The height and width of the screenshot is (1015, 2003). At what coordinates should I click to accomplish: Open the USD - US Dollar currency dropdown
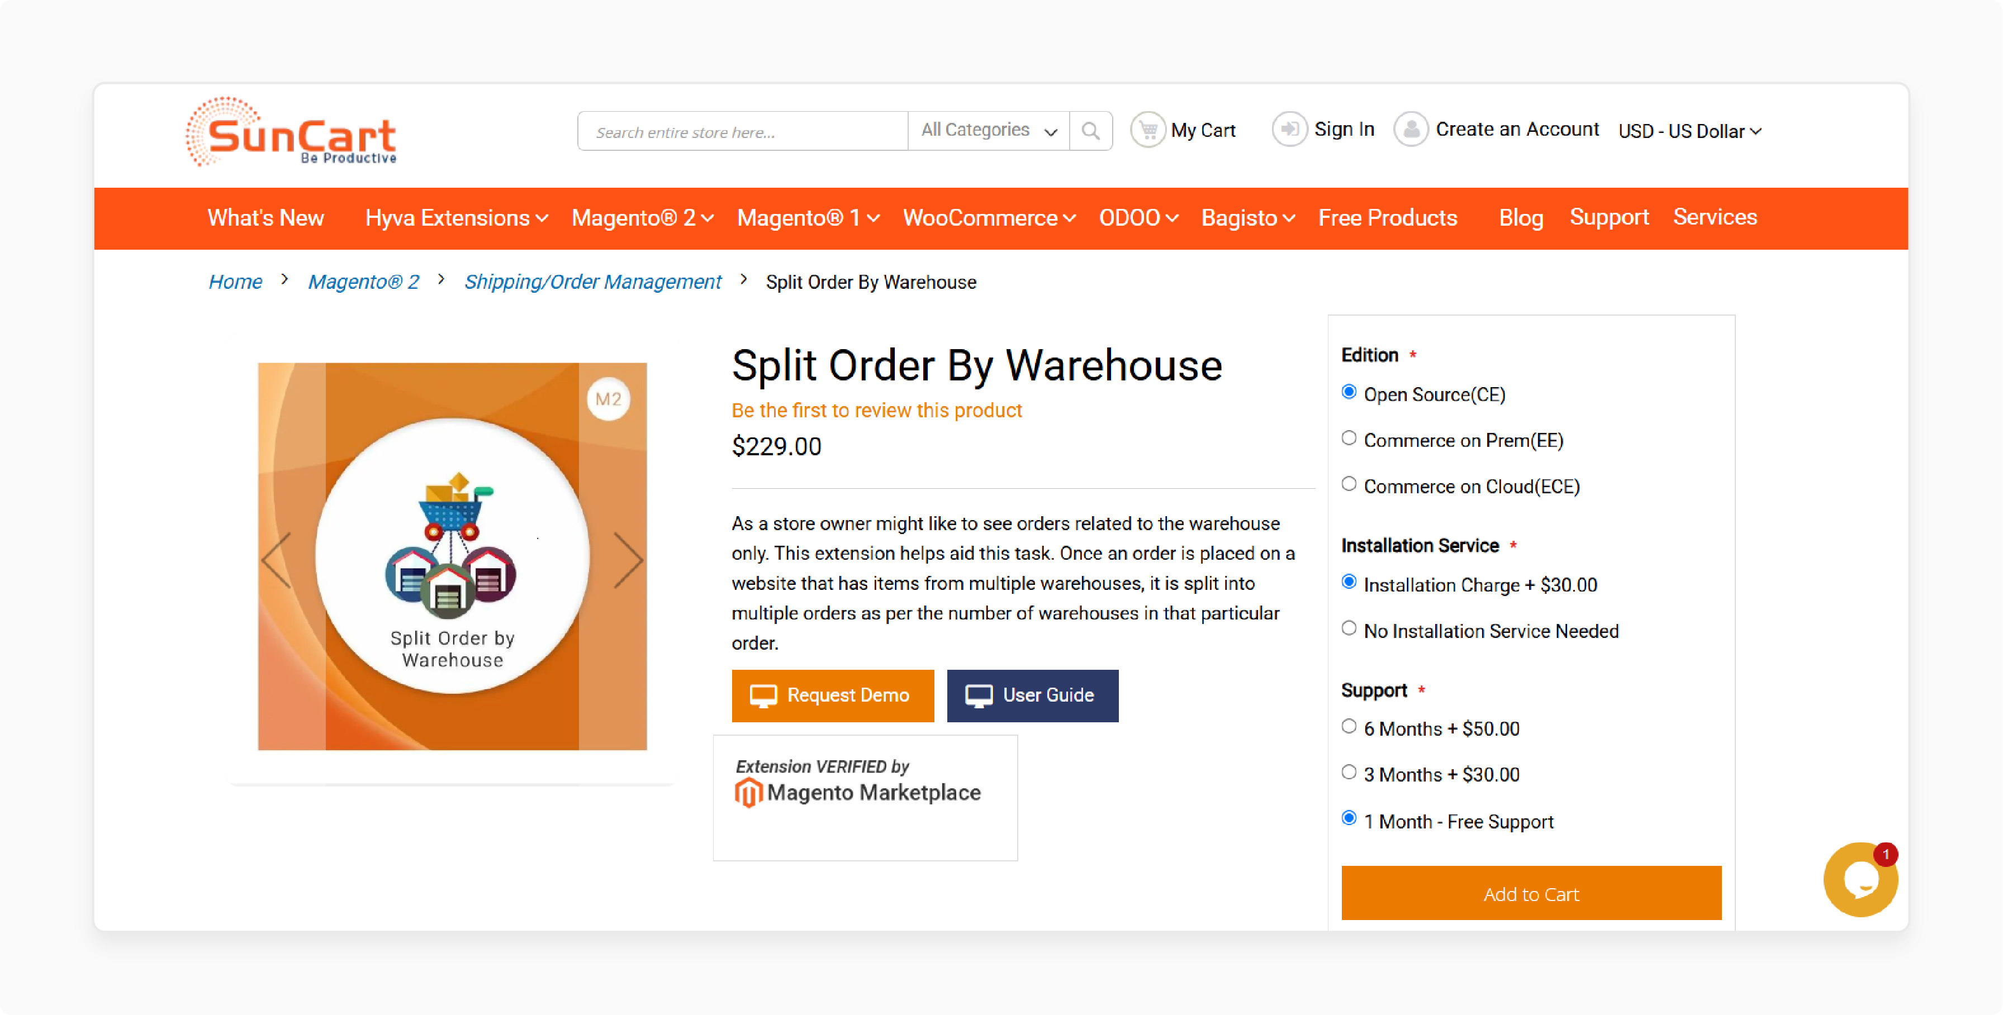click(1689, 131)
